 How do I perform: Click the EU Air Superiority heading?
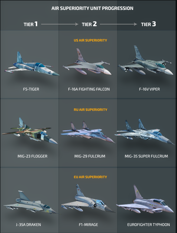click(x=90, y=177)
